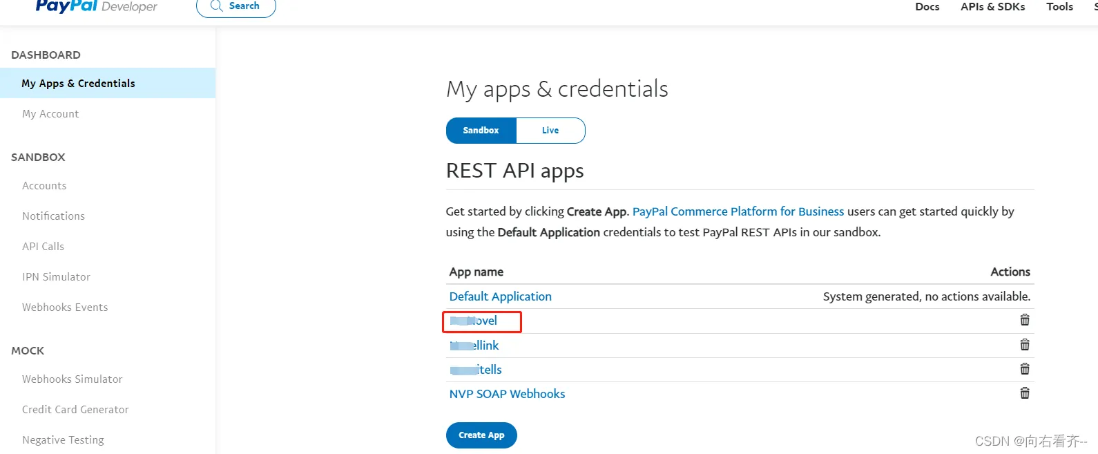Click the search magnifier icon
Image resolution: width=1098 pixels, height=454 pixels.
[217, 6]
